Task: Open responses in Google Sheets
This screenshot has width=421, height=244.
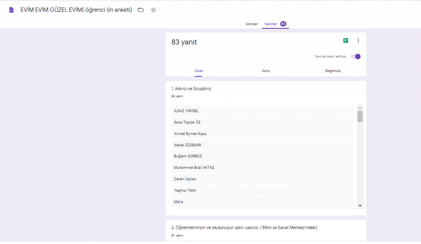Action: [345, 41]
